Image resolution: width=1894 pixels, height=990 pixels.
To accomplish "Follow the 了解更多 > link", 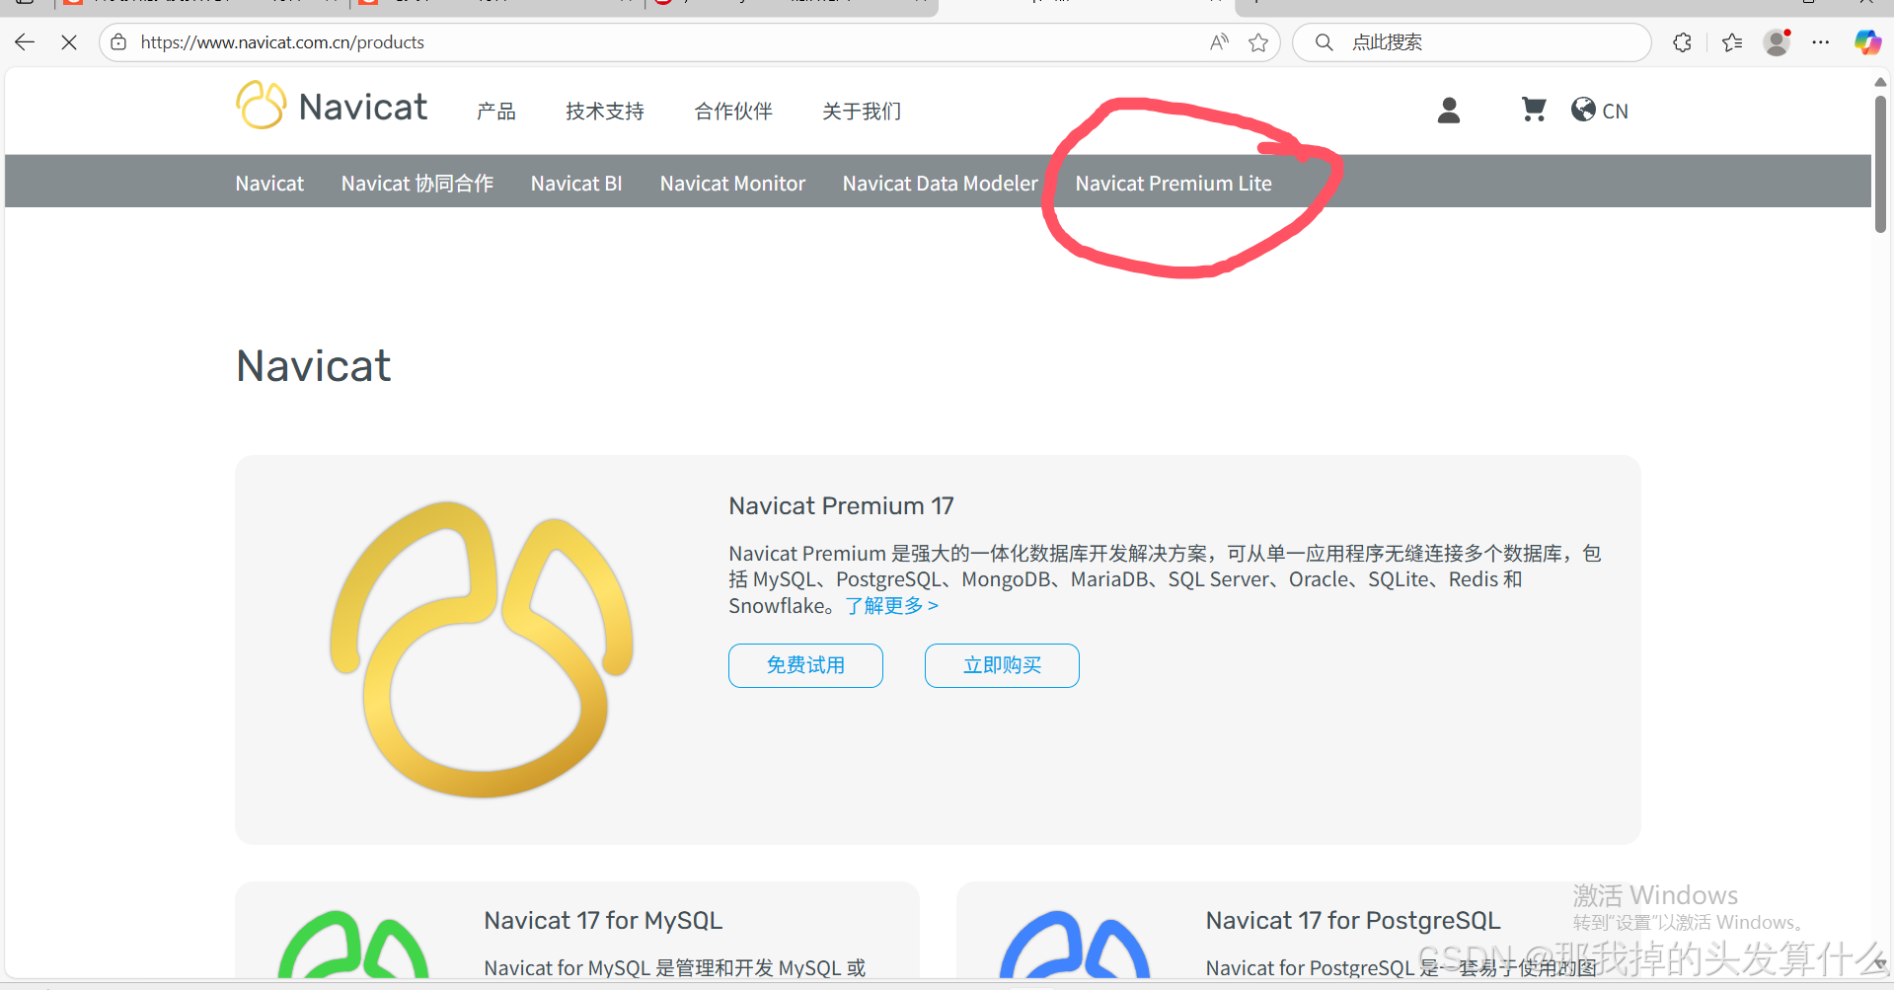I will [892, 606].
